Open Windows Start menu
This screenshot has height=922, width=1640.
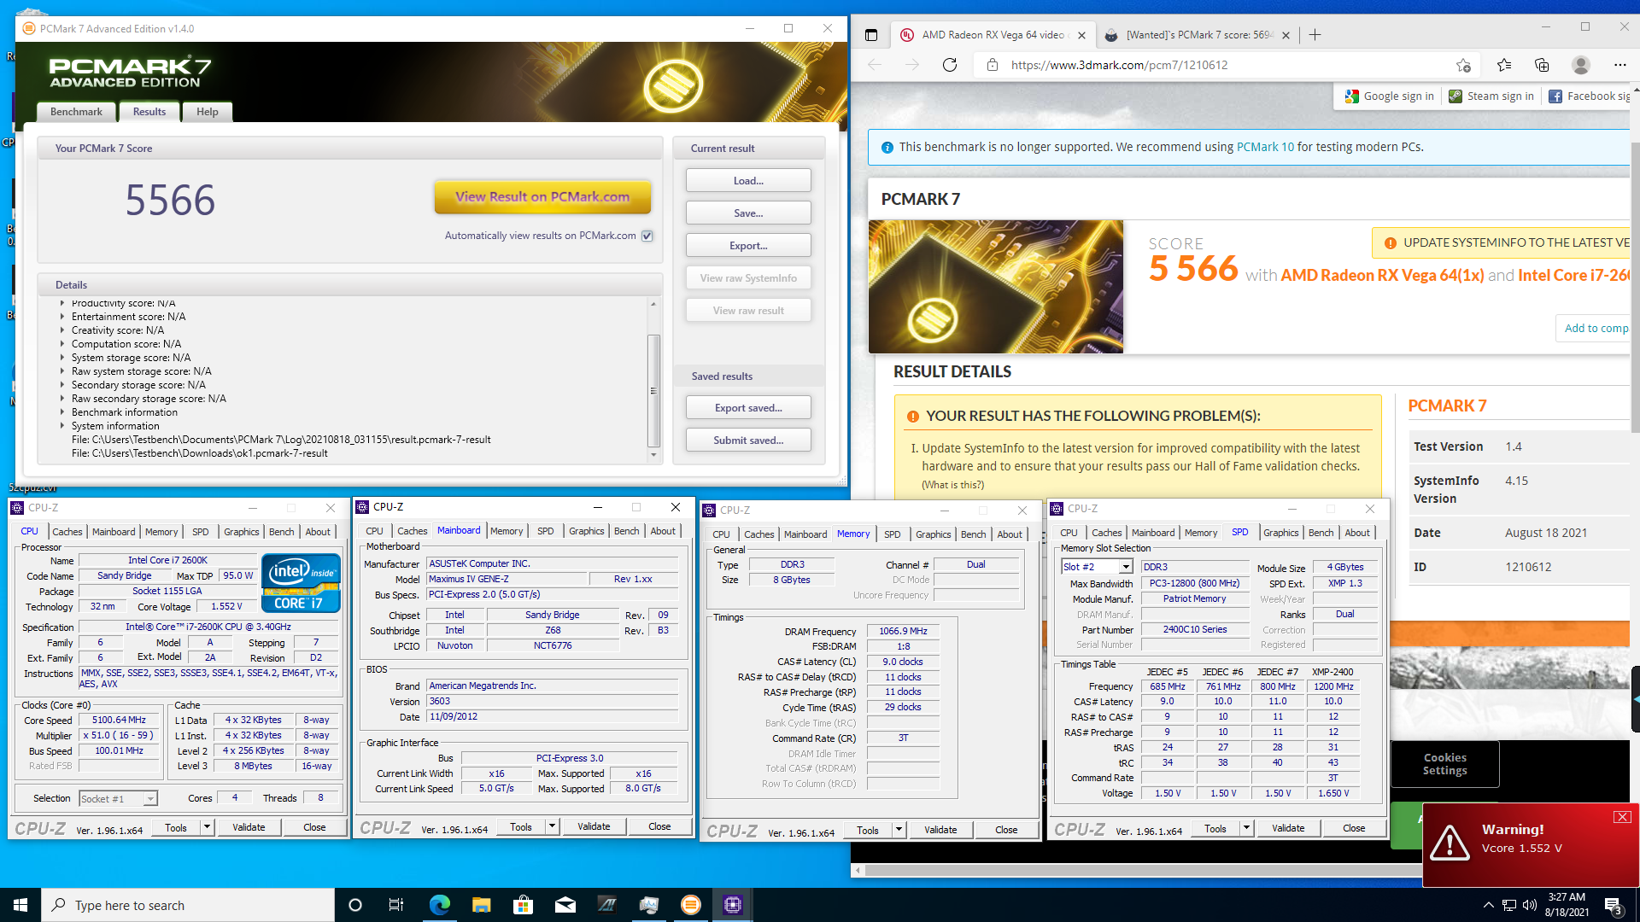point(20,905)
